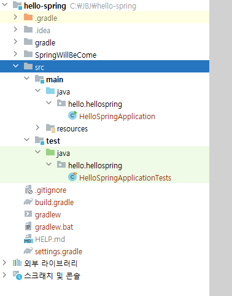The height and width of the screenshot is (296, 232).
Task: Collapse the java folder chevron under test
Action: coord(37,152)
